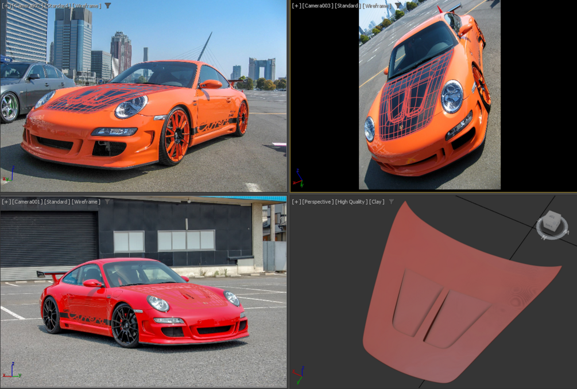Open the [Standard] menu in Camera001 viewport
The height and width of the screenshot is (389, 577).
[x=57, y=201]
